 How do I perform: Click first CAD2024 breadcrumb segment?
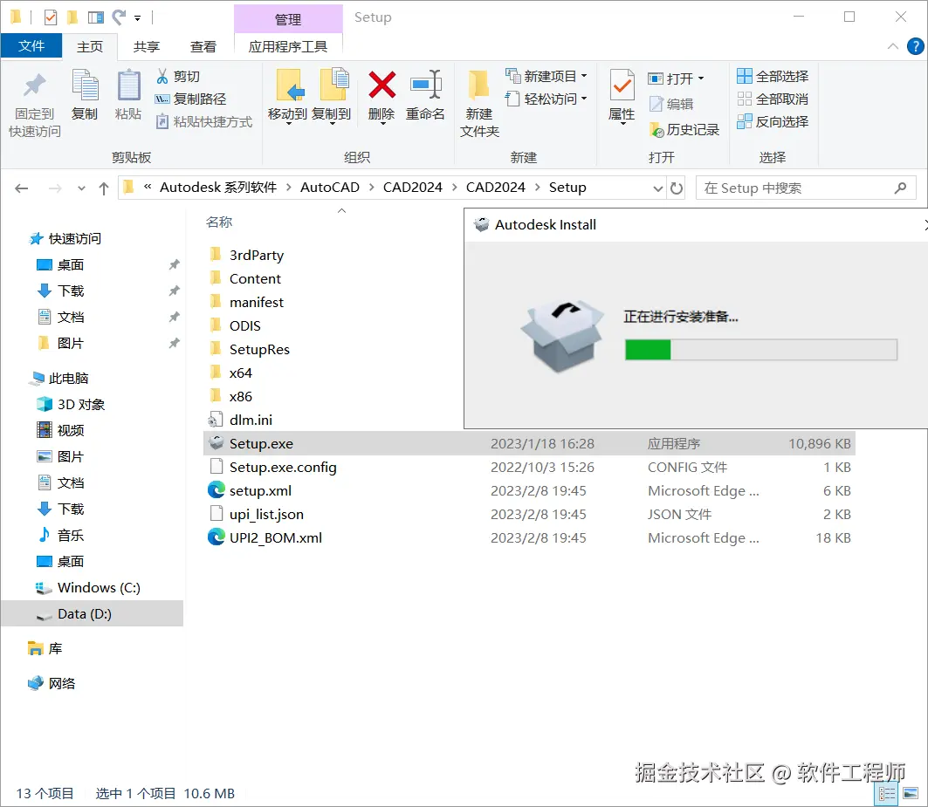(x=413, y=188)
